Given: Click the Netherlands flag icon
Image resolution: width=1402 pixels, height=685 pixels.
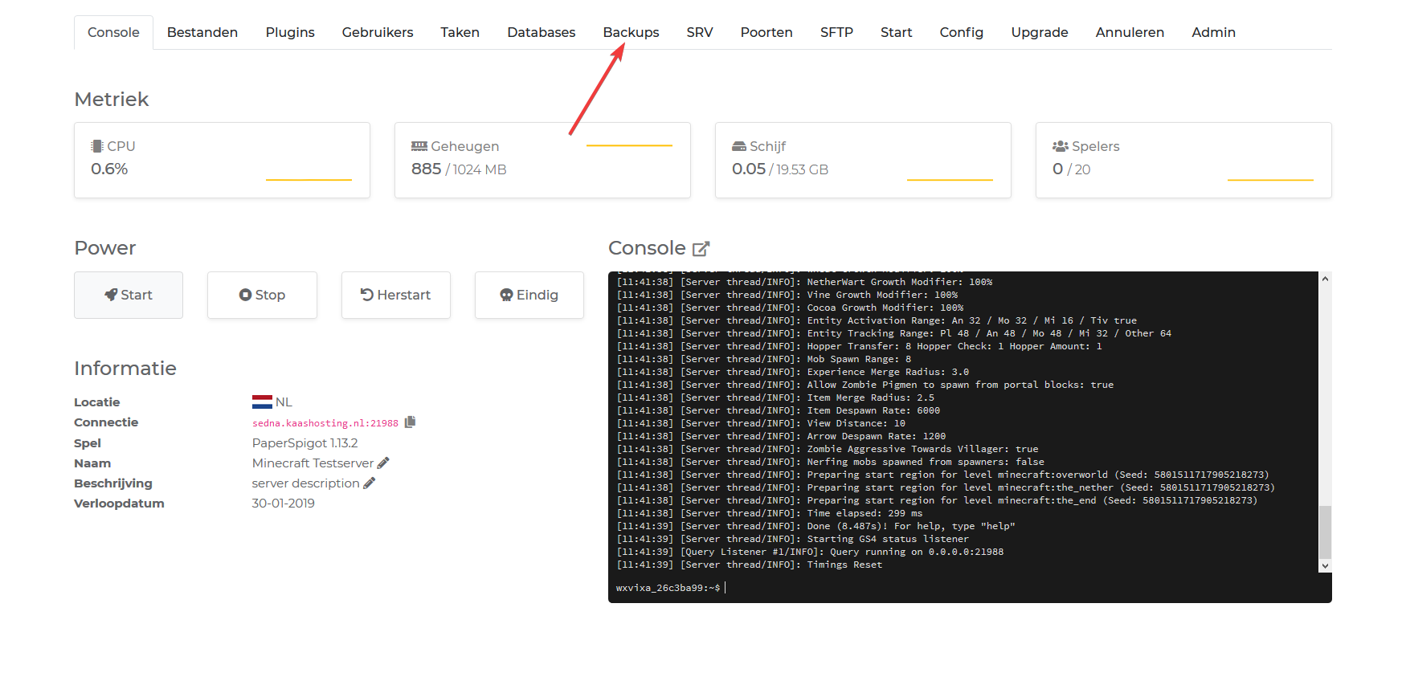Looking at the screenshot, I should tap(262, 402).
